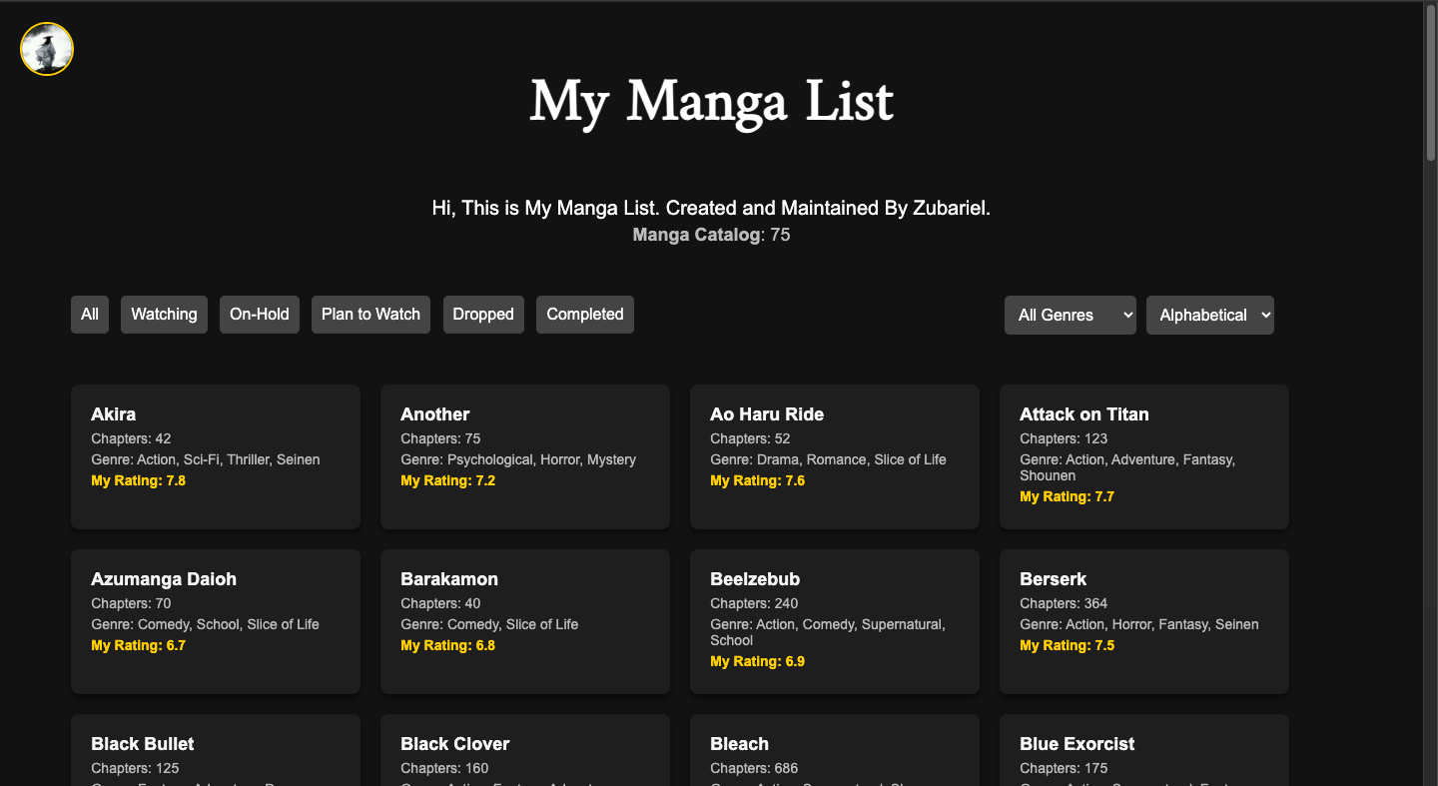The image size is (1438, 786).
Task: Select the Completed filter
Action: (584, 314)
